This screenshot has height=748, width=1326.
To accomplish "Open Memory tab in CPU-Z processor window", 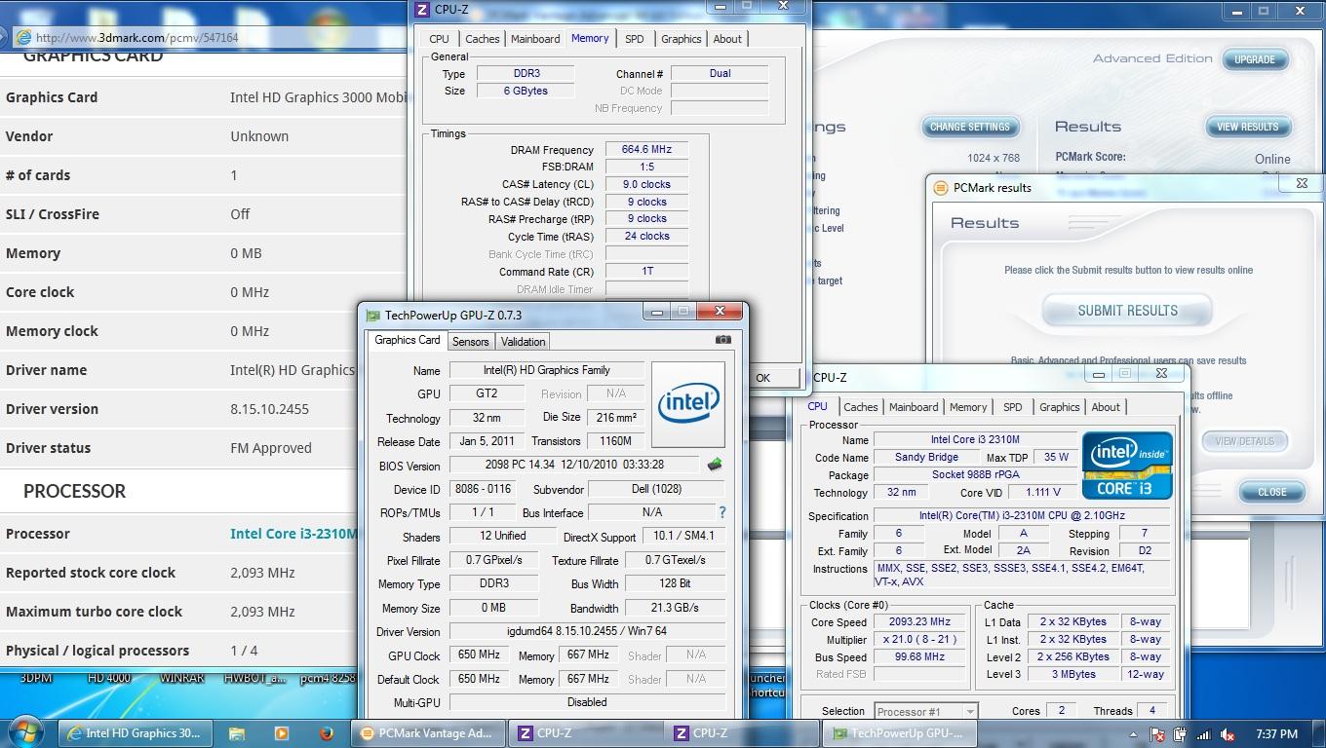I will (968, 407).
